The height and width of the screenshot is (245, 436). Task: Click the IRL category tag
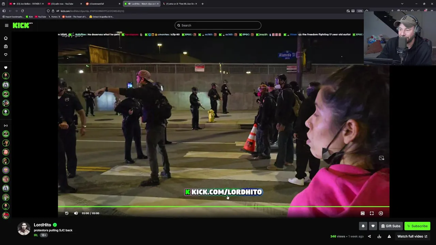coord(36,235)
